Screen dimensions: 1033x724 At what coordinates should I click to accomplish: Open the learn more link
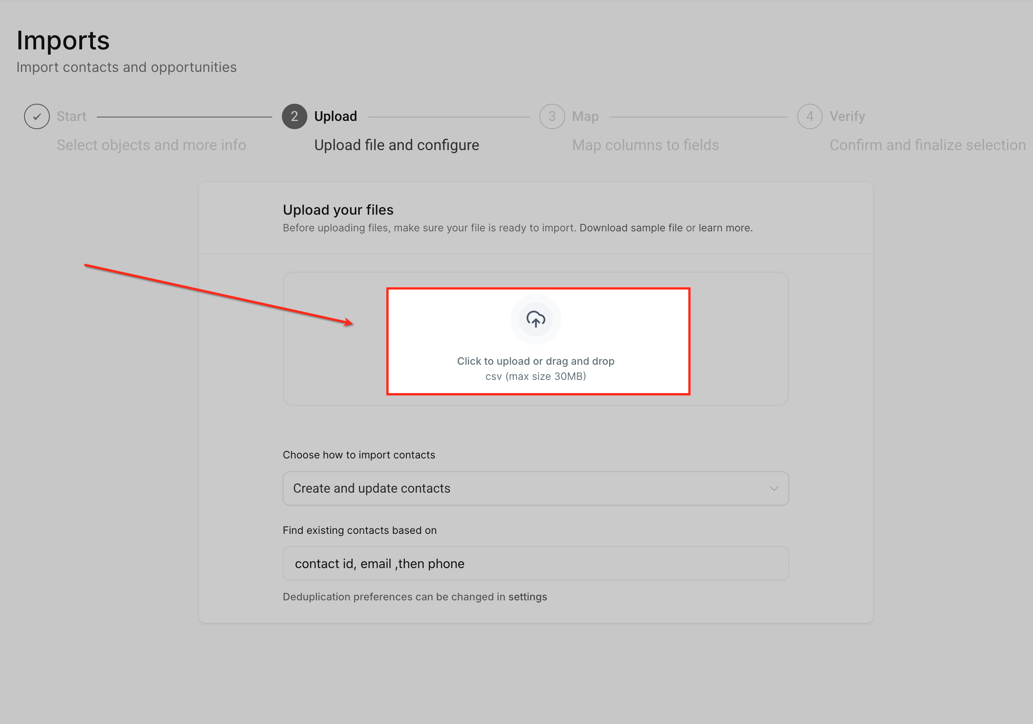click(724, 228)
